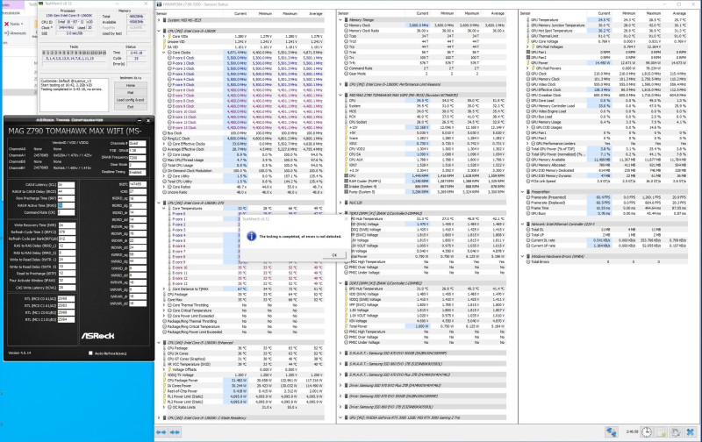Collapse the System: MSI MS-7E25 section
The width and height of the screenshot is (702, 442).
[159, 20]
